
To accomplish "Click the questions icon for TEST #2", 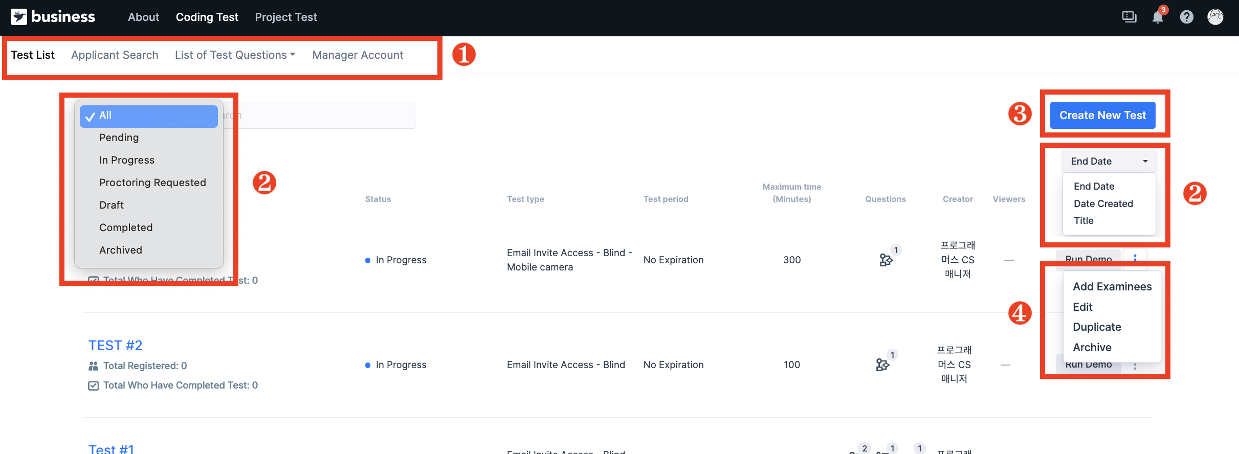I will coord(882,365).
